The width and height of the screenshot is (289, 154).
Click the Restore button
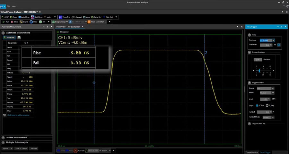[x=34, y=149]
